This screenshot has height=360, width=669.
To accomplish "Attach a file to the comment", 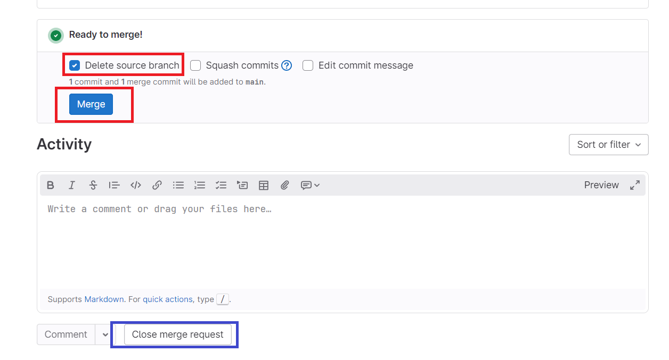I will pos(284,185).
